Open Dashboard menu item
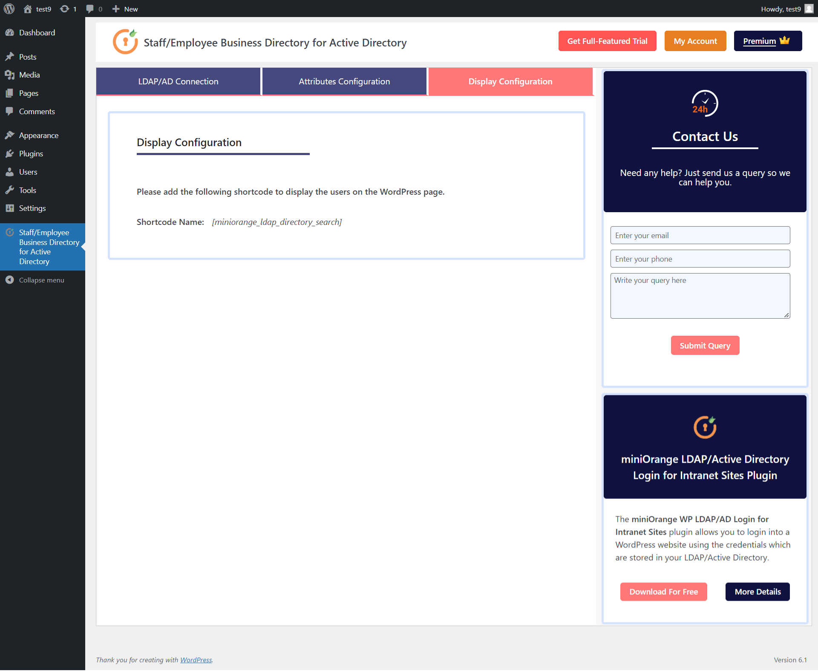This screenshot has height=671, width=818. [43, 33]
